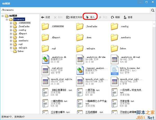Select QQ阅读 root in the tree

[13, 16]
